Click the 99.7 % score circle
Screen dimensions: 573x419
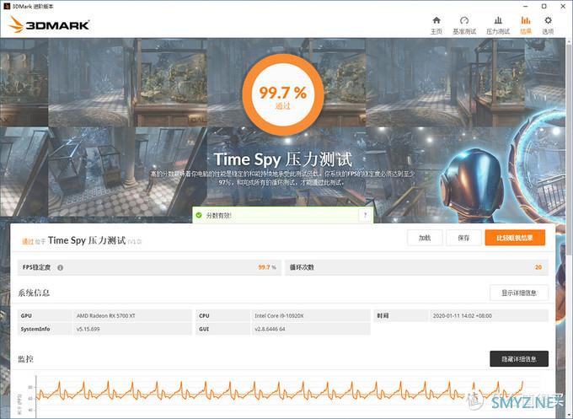tap(283, 95)
